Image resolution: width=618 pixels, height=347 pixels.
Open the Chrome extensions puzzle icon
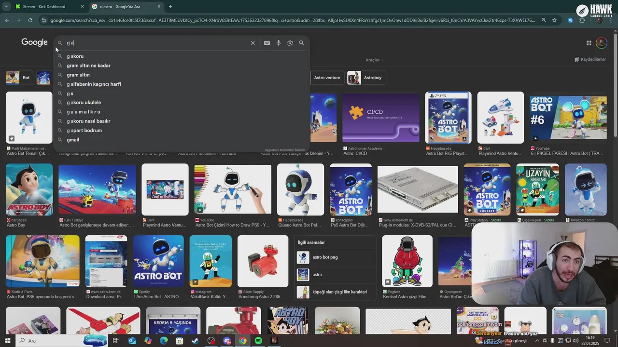point(582,20)
